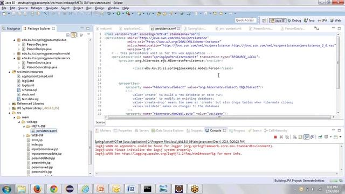This screenshot has height=194, width=345.
Task: Switch to the Java perspective
Action: click(309, 20)
